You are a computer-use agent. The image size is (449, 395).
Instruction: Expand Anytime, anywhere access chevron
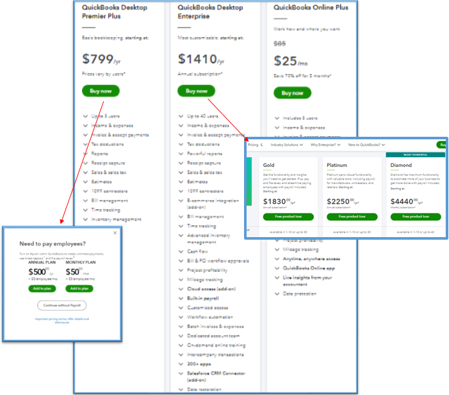coord(277,259)
